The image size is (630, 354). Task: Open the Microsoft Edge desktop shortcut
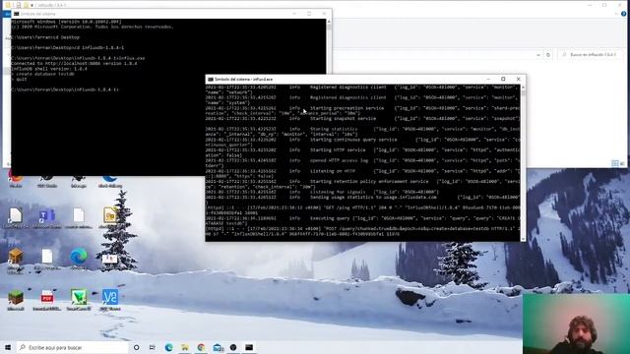79,259
